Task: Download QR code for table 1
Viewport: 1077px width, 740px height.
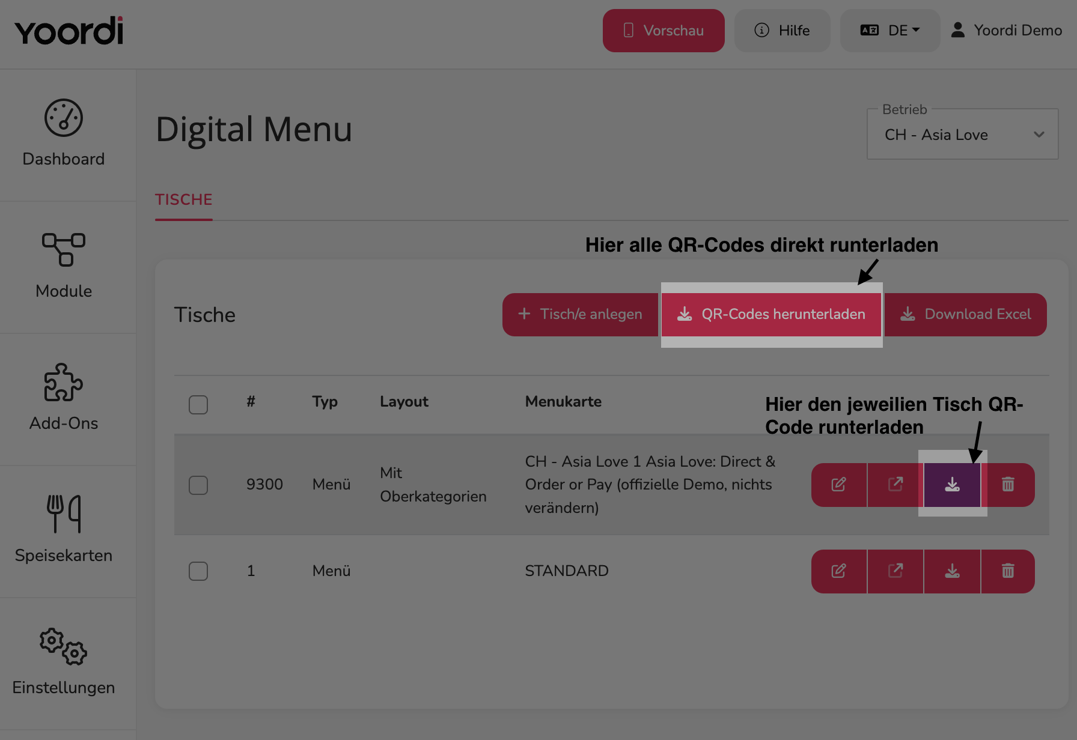Action: [953, 571]
